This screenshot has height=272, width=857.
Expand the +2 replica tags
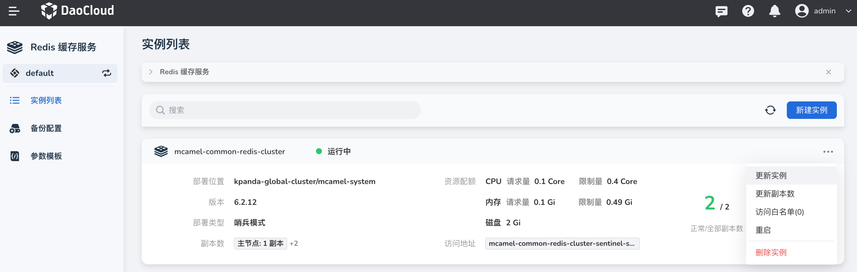pos(294,243)
